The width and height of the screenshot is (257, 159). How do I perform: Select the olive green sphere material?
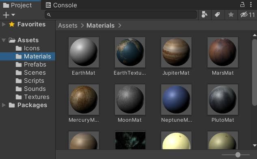click(x=222, y=140)
